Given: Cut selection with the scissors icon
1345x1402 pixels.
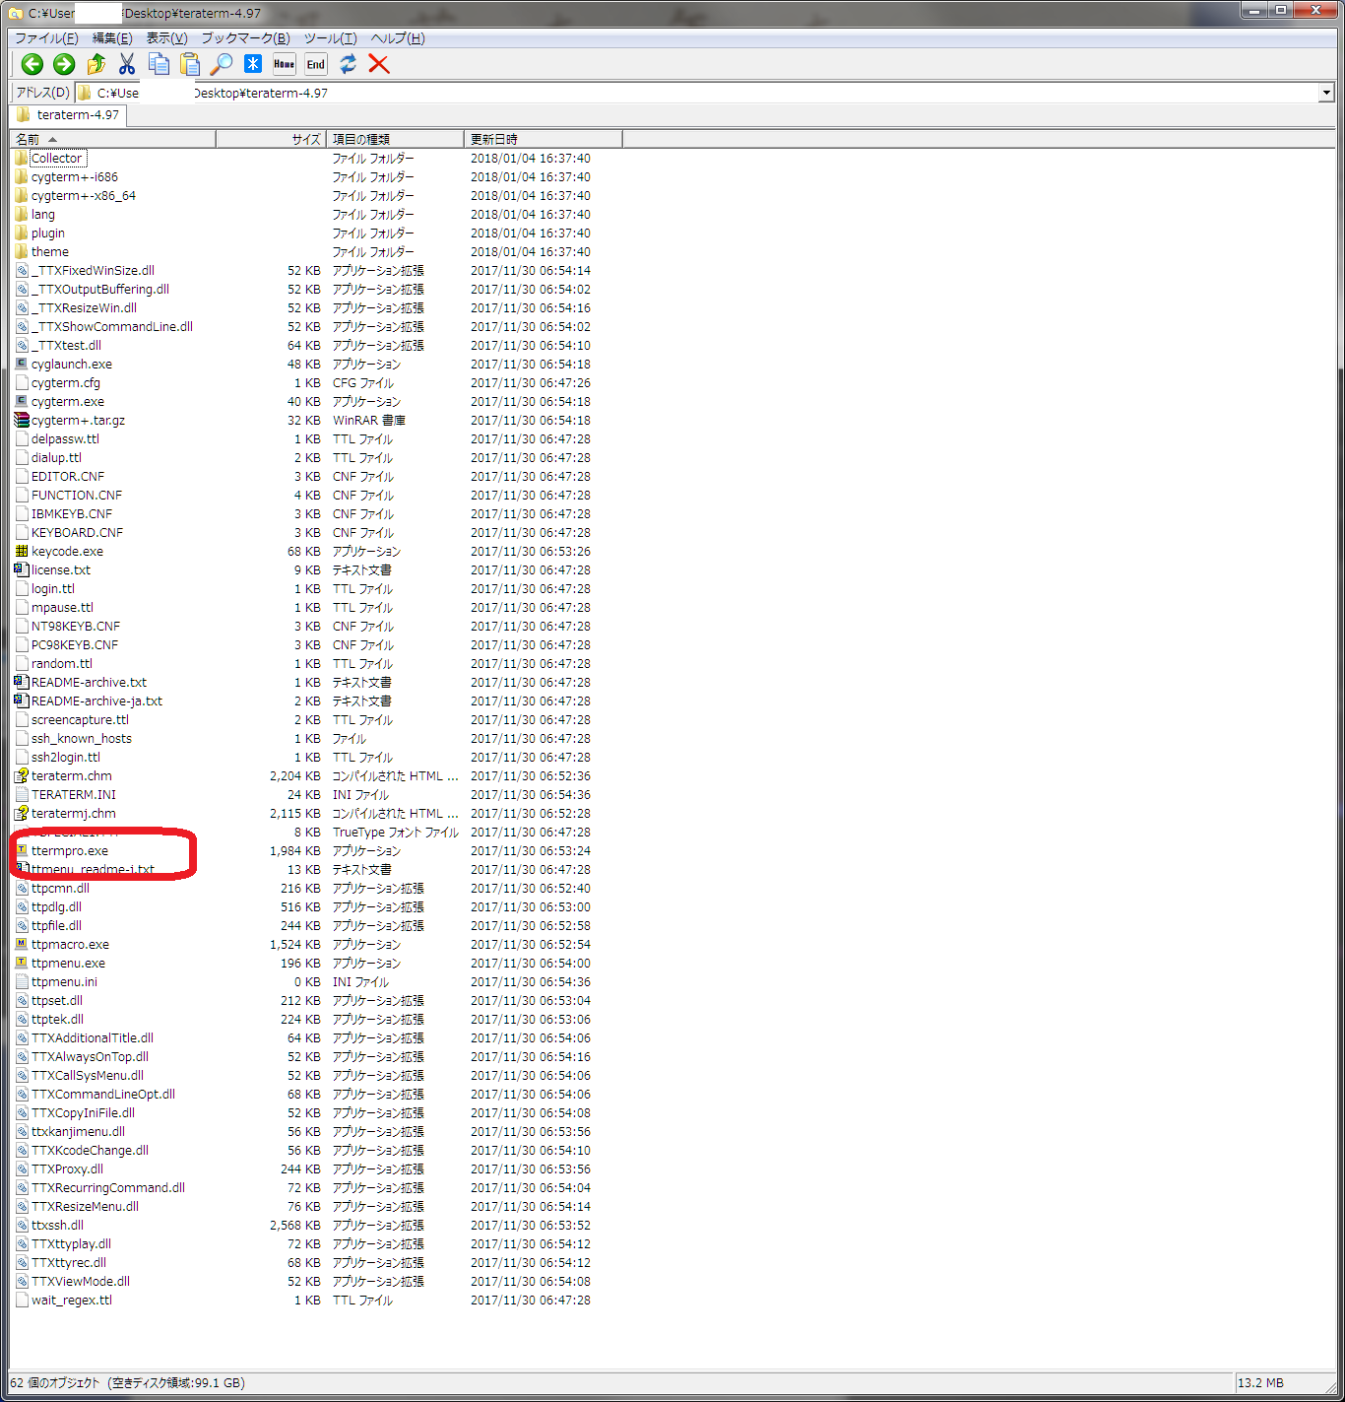Looking at the screenshot, I should click(127, 64).
